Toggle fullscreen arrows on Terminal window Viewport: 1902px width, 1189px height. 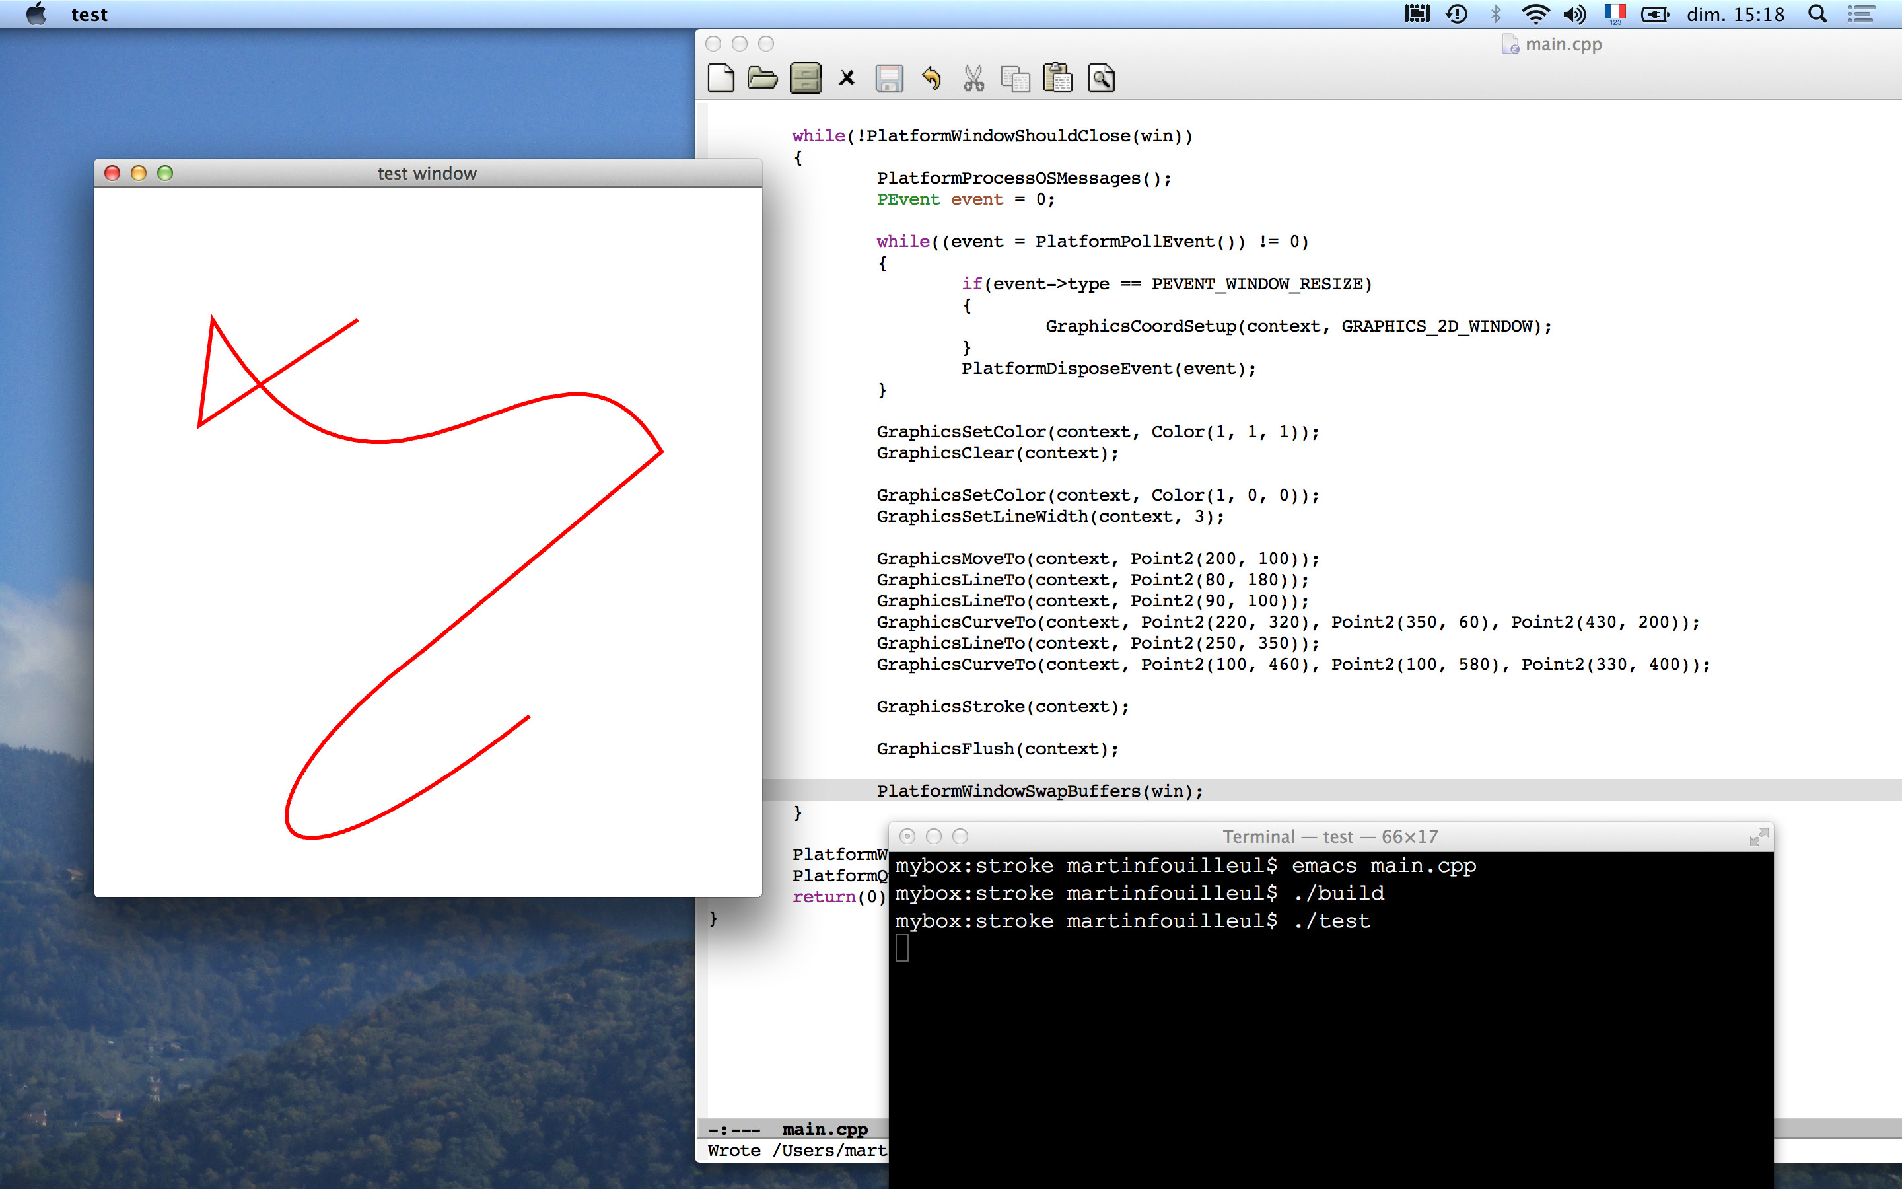pos(1759,837)
